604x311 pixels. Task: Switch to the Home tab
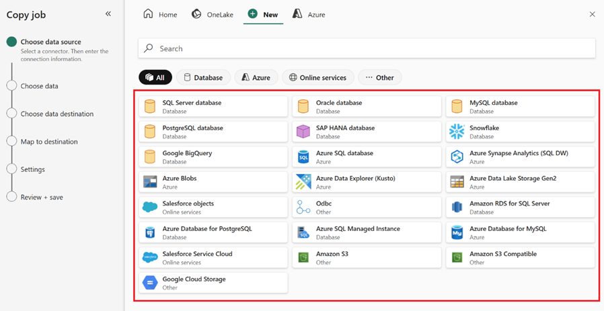(x=160, y=15)
